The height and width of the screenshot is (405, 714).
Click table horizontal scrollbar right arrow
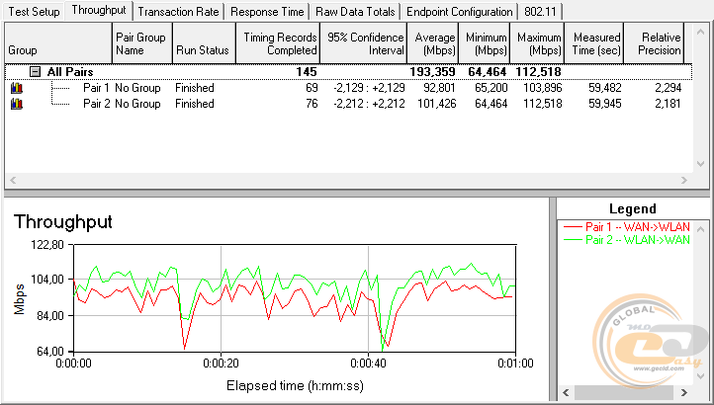[684, 180]
